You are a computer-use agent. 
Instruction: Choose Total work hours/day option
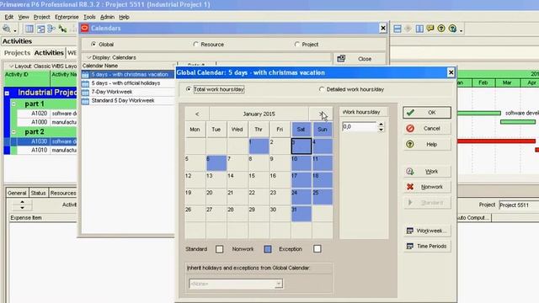pos(189,89)
